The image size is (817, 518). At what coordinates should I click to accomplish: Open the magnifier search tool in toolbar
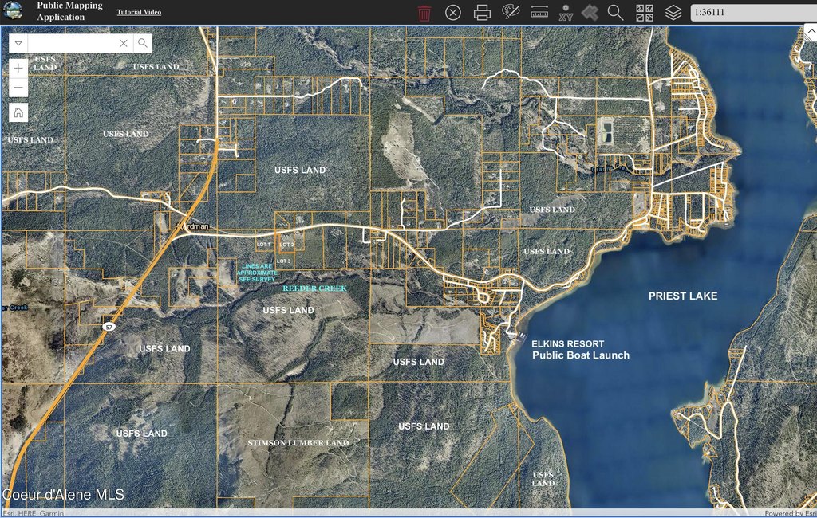coord(615,13)
